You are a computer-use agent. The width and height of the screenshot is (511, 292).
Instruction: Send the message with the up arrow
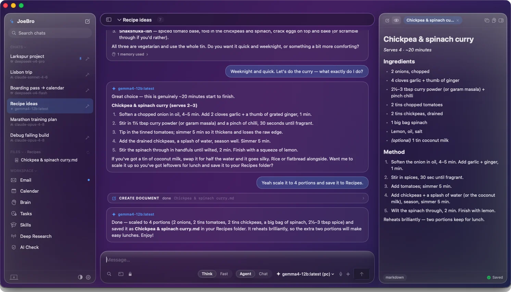pos(362,274)
